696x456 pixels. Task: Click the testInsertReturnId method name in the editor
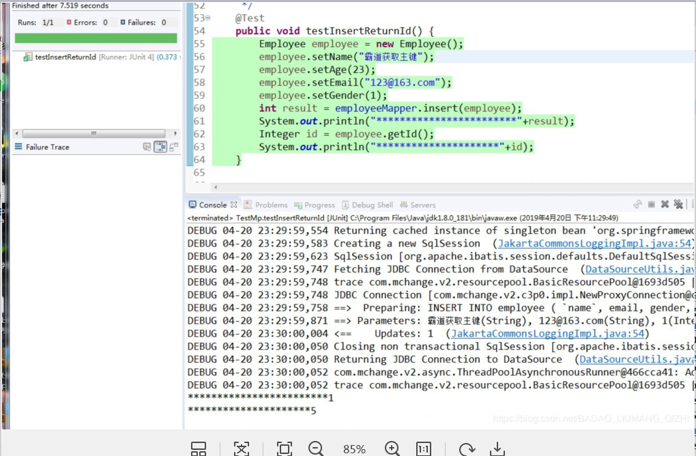(359, 31)
